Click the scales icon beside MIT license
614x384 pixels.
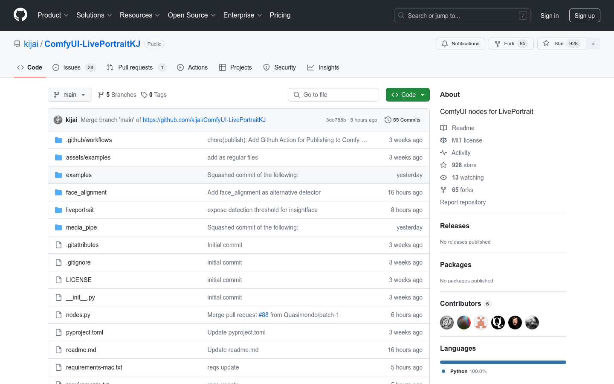coord(443,140)
